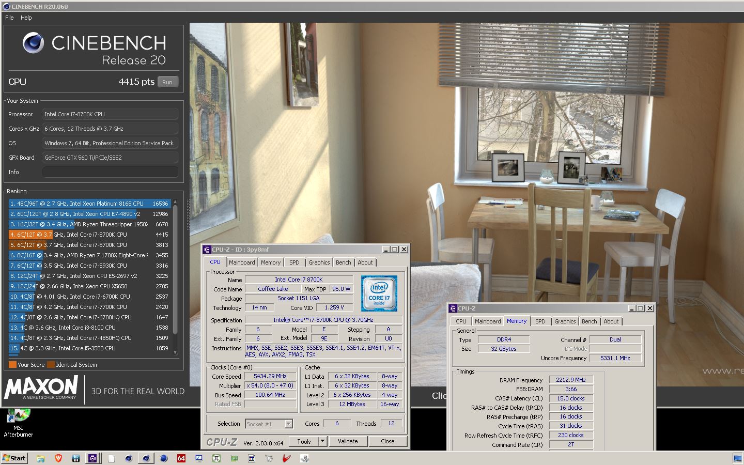Open Bench tab in CPU-Z ID window
The image size is (744, 465).
coord(344,262)
